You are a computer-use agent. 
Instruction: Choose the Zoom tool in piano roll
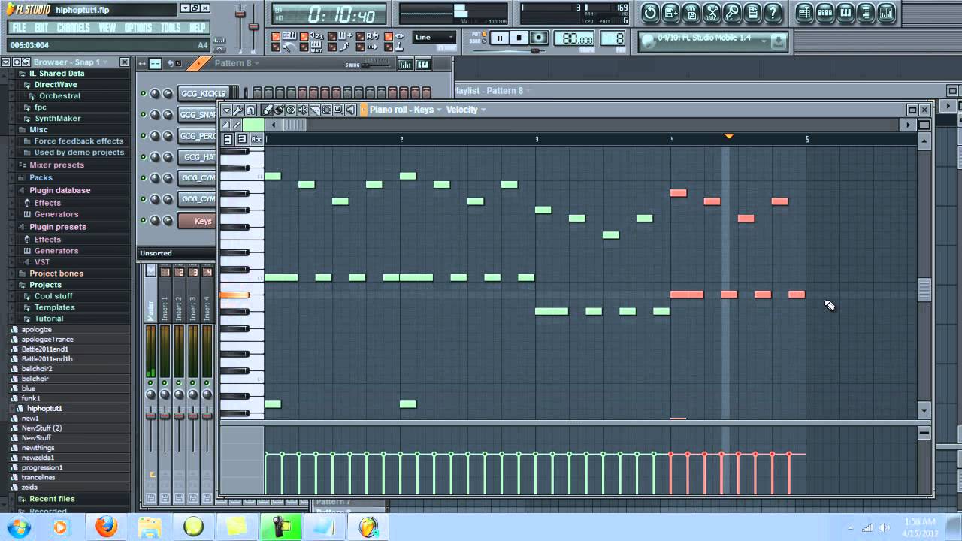tap(339, 110)
